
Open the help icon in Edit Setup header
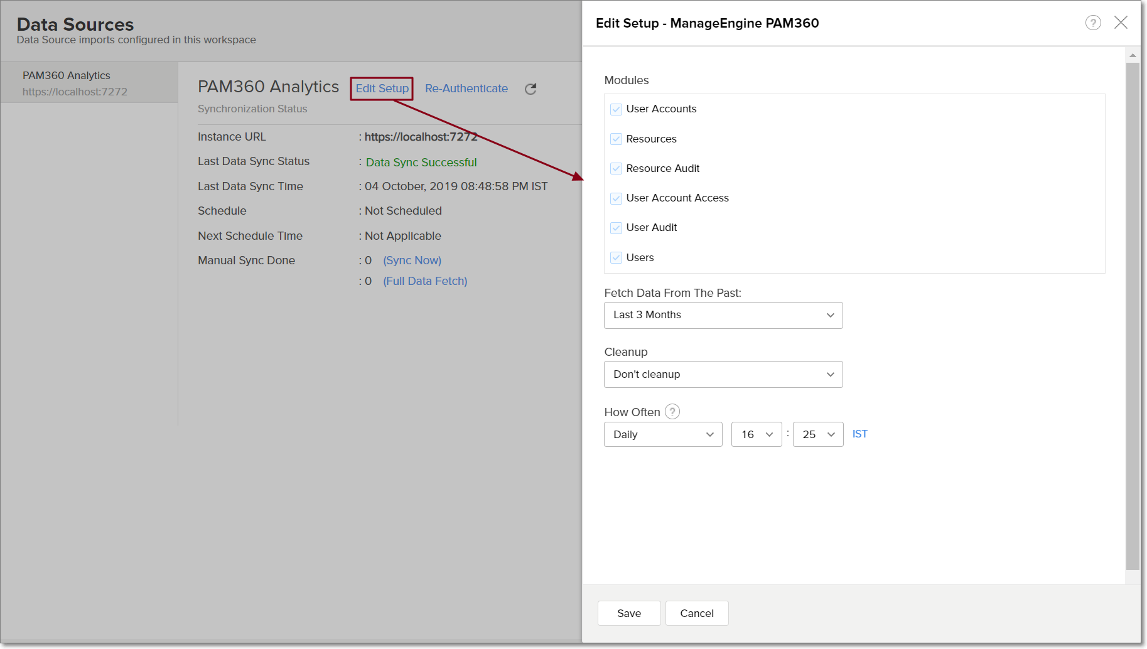1093,23
